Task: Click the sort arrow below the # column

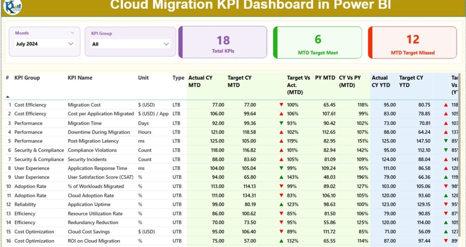Action: (x=7, y=97)
